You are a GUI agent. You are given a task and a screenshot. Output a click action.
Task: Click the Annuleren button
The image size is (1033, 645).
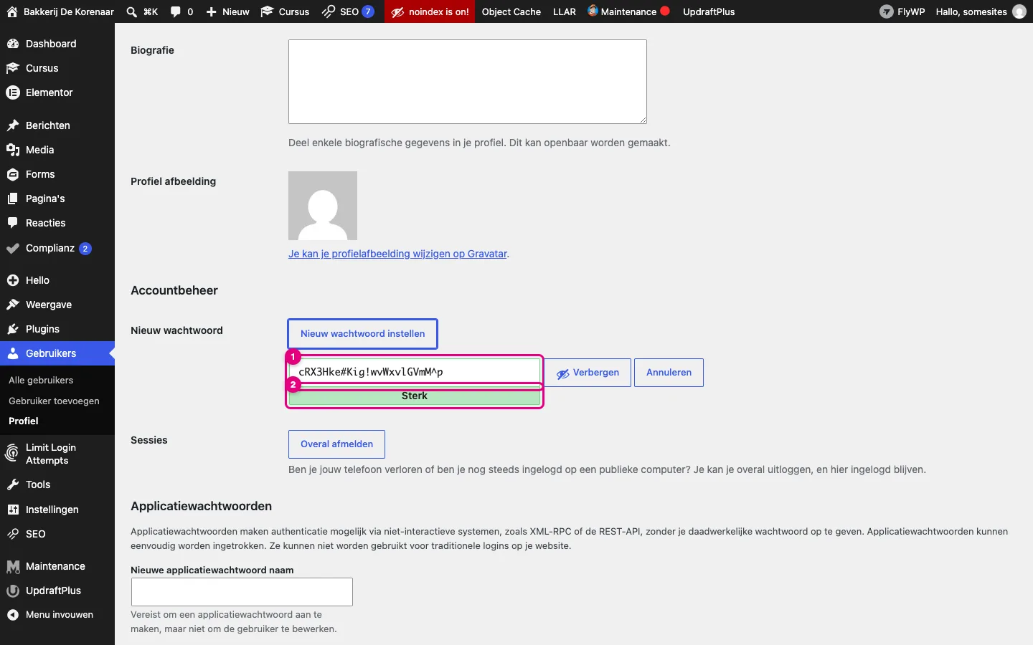pos(669,373)
